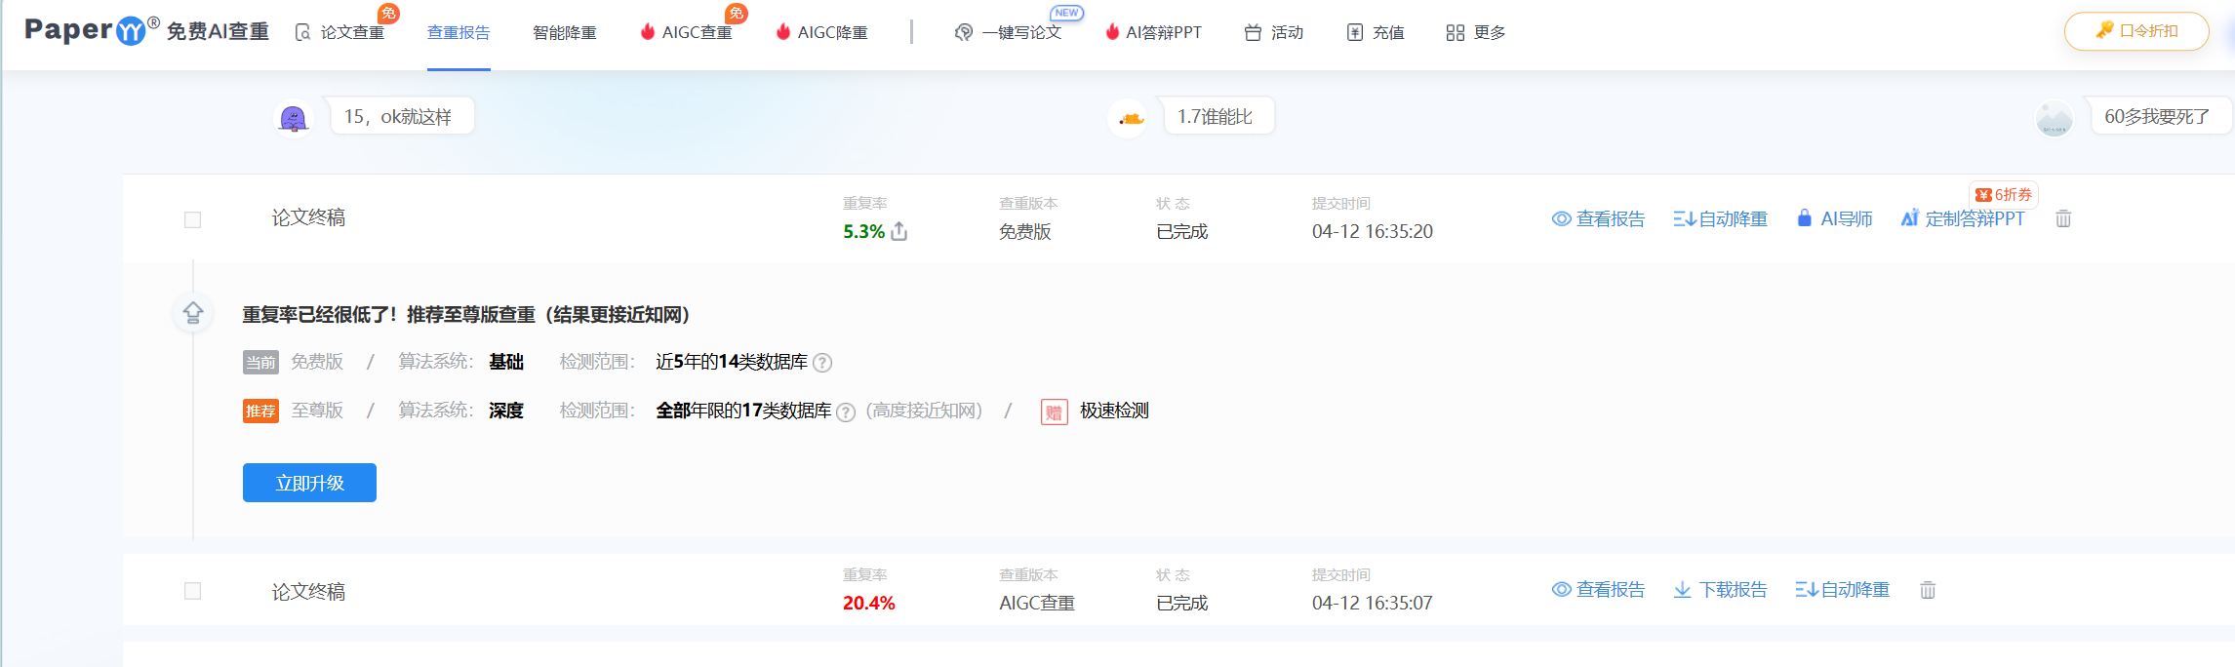Click the 立即升级 button
Screen dimensions: 2235x667
[x=309, y=483]
